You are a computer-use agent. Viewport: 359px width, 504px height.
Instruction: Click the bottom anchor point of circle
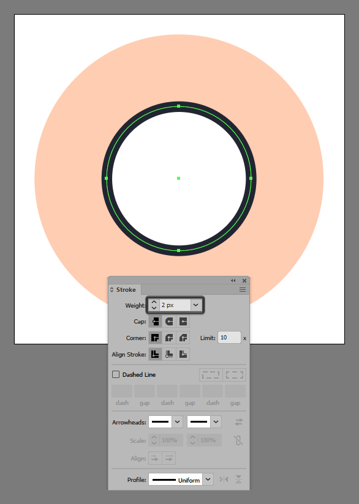pos(179,250)
